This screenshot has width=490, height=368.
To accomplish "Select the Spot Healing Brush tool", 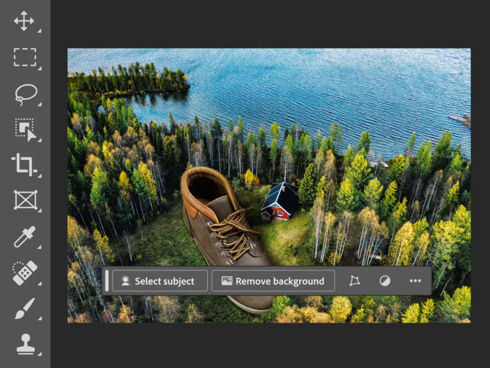I will pyautogui.click(x=25, y=272).
